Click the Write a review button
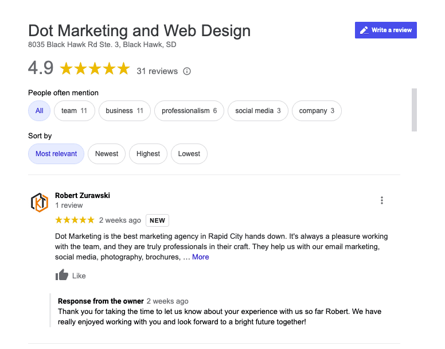 (386, 30)
